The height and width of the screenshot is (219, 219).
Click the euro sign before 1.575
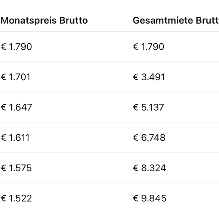pyautogui.click(x=3, y=168)
